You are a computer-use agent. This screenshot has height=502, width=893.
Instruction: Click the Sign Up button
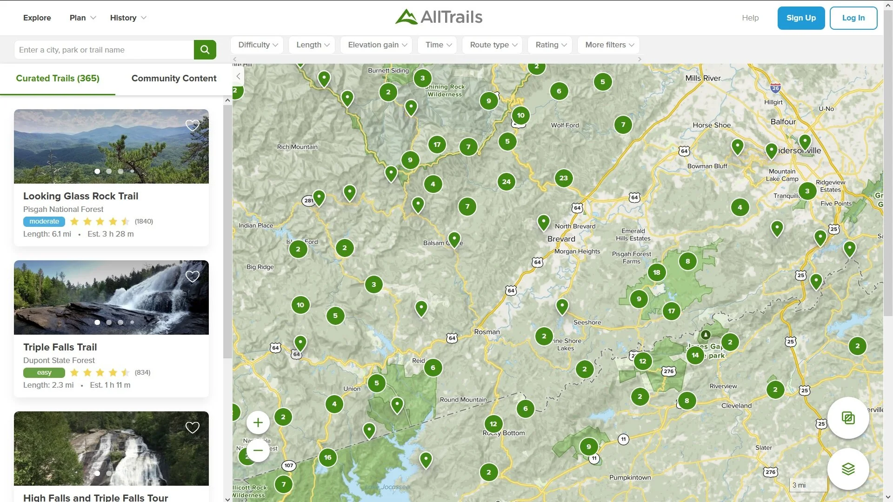click(800, 18)
